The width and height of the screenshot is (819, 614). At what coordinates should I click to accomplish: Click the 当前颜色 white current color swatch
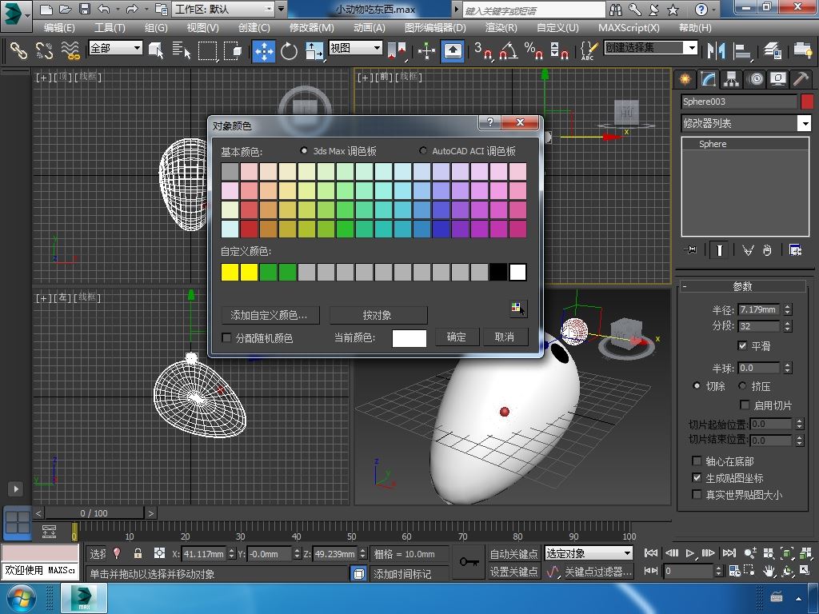pyautogui.click(x=409, y=338)
